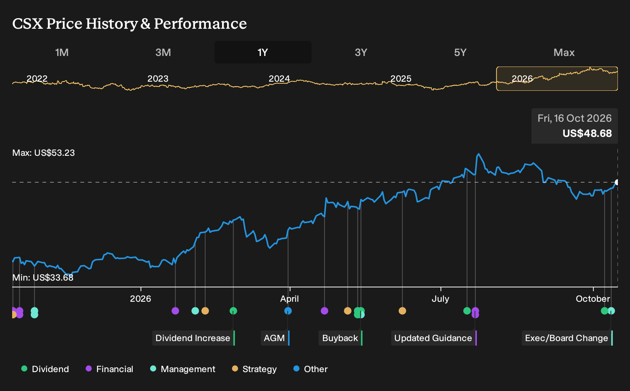Open the Exec/Board Change event label
Viewport: 630px width, 391px height.
[567, 338]
